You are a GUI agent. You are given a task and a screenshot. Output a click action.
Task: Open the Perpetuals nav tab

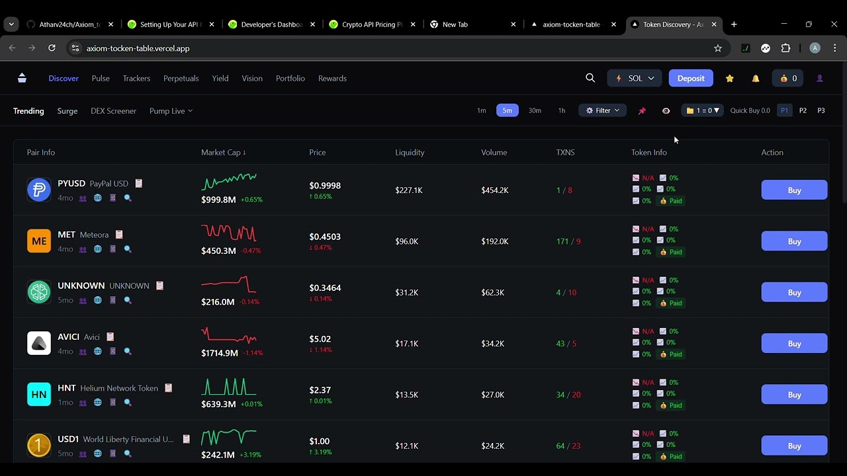click(181, 78)
